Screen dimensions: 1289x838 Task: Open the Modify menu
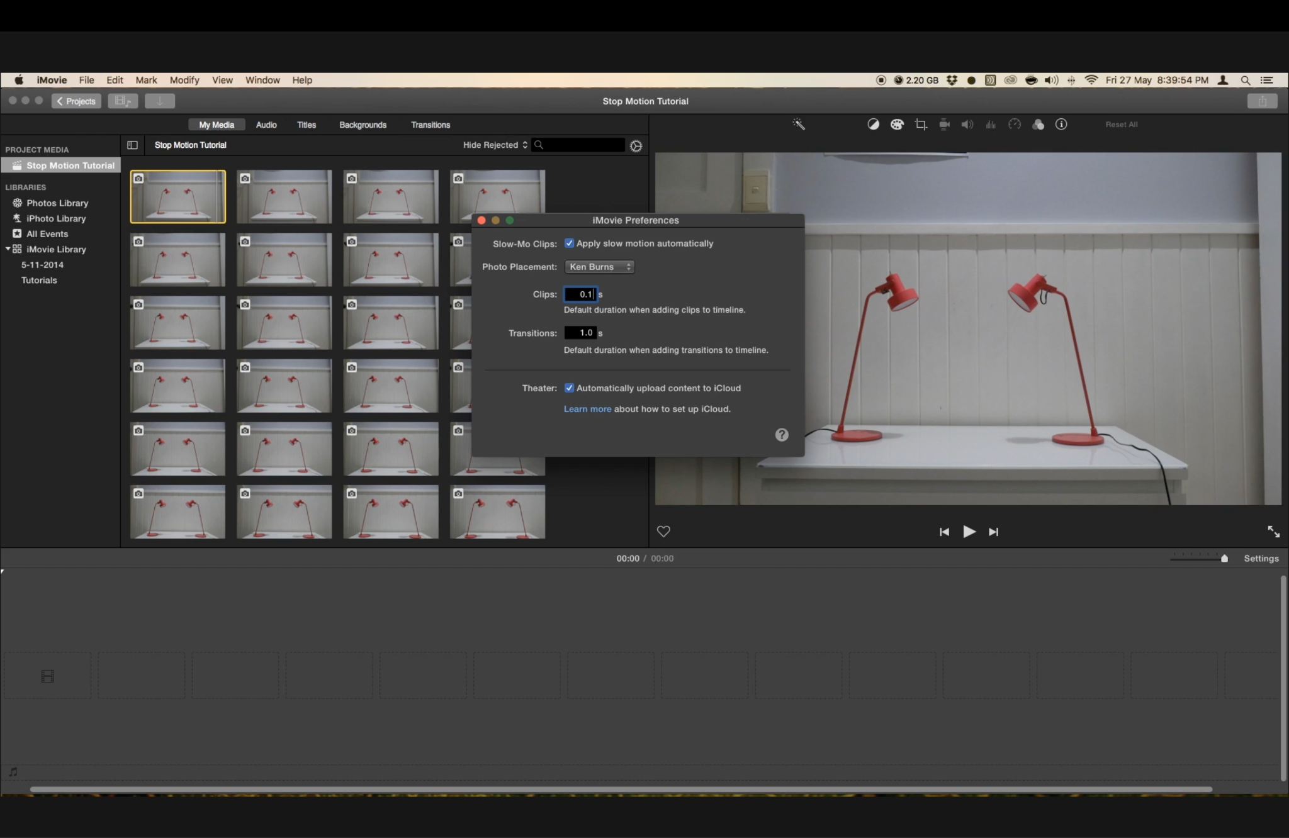184,80
